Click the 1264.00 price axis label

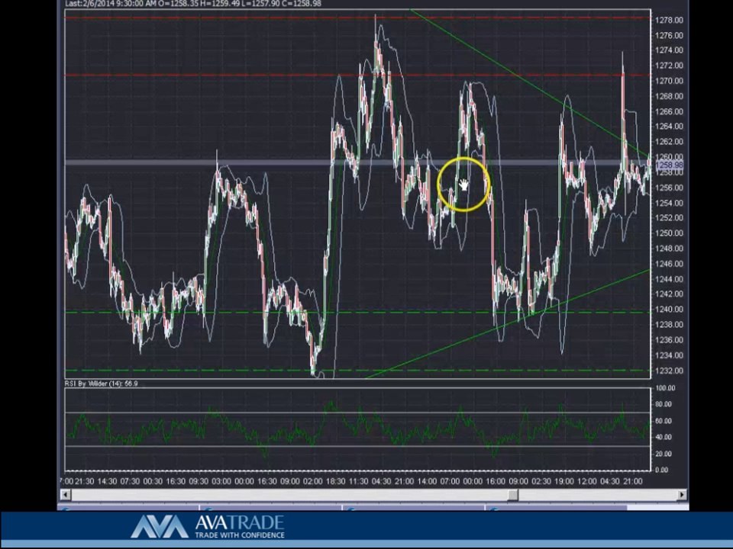pyautogui.click(x=670, y=127)
